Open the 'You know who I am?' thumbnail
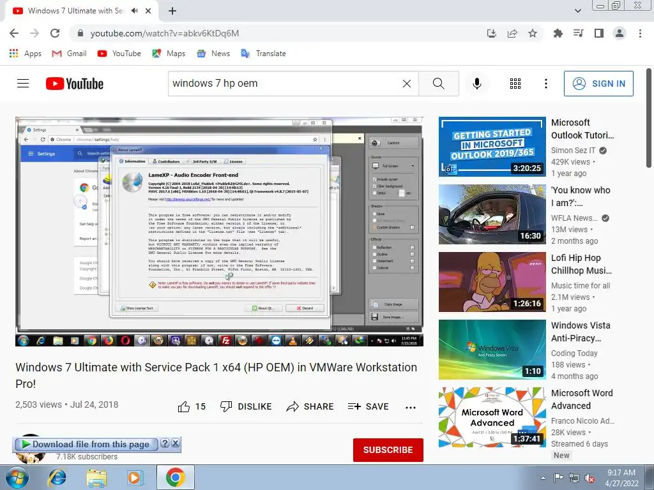The height and width of the screenshot is (490, 654). click(x=492, y=214)
